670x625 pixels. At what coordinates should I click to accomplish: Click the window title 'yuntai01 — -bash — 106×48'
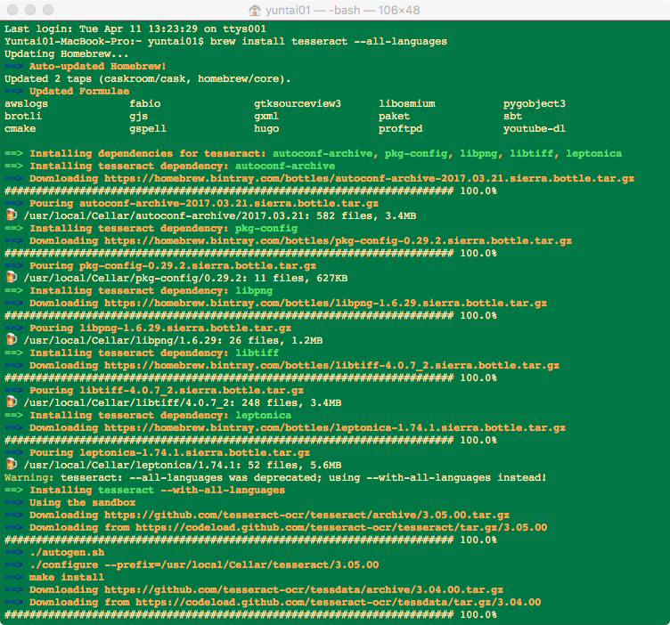click(343, 11)
